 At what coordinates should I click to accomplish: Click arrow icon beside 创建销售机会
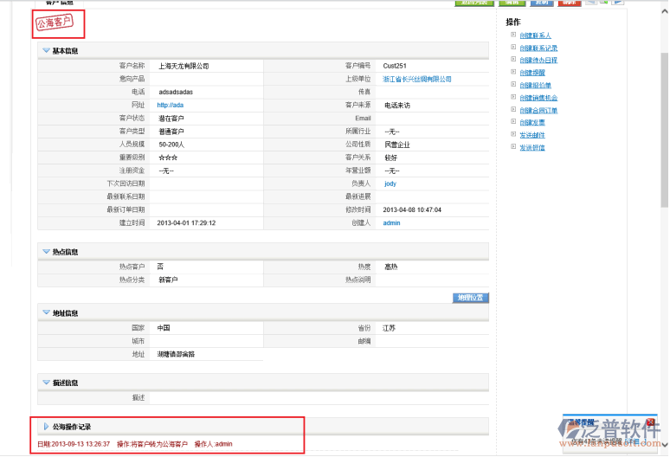pyautogui.click(x=513, y=97)
